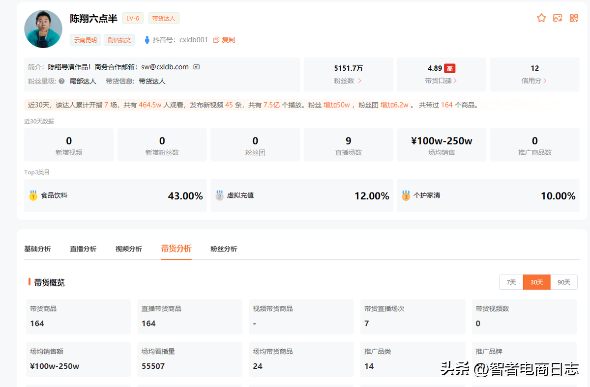Click the 场均销售额 overview card
The width and height of the screenshot is (590, 387).
78,359
